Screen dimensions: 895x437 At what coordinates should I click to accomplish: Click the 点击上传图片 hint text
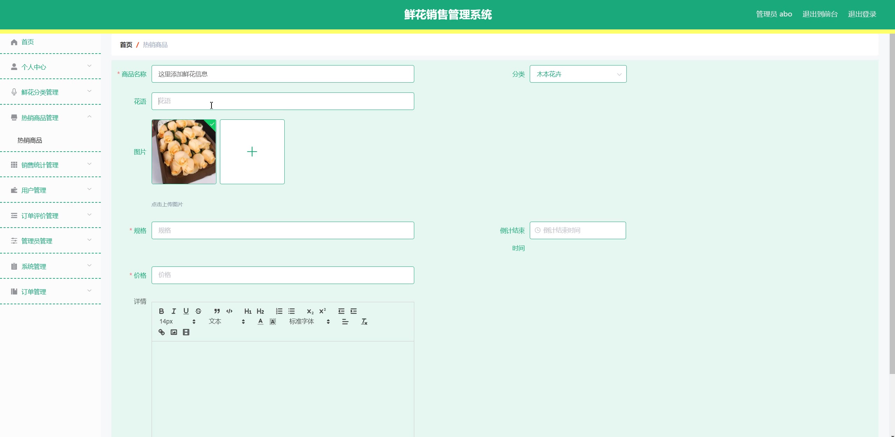(x=167, y=204)
